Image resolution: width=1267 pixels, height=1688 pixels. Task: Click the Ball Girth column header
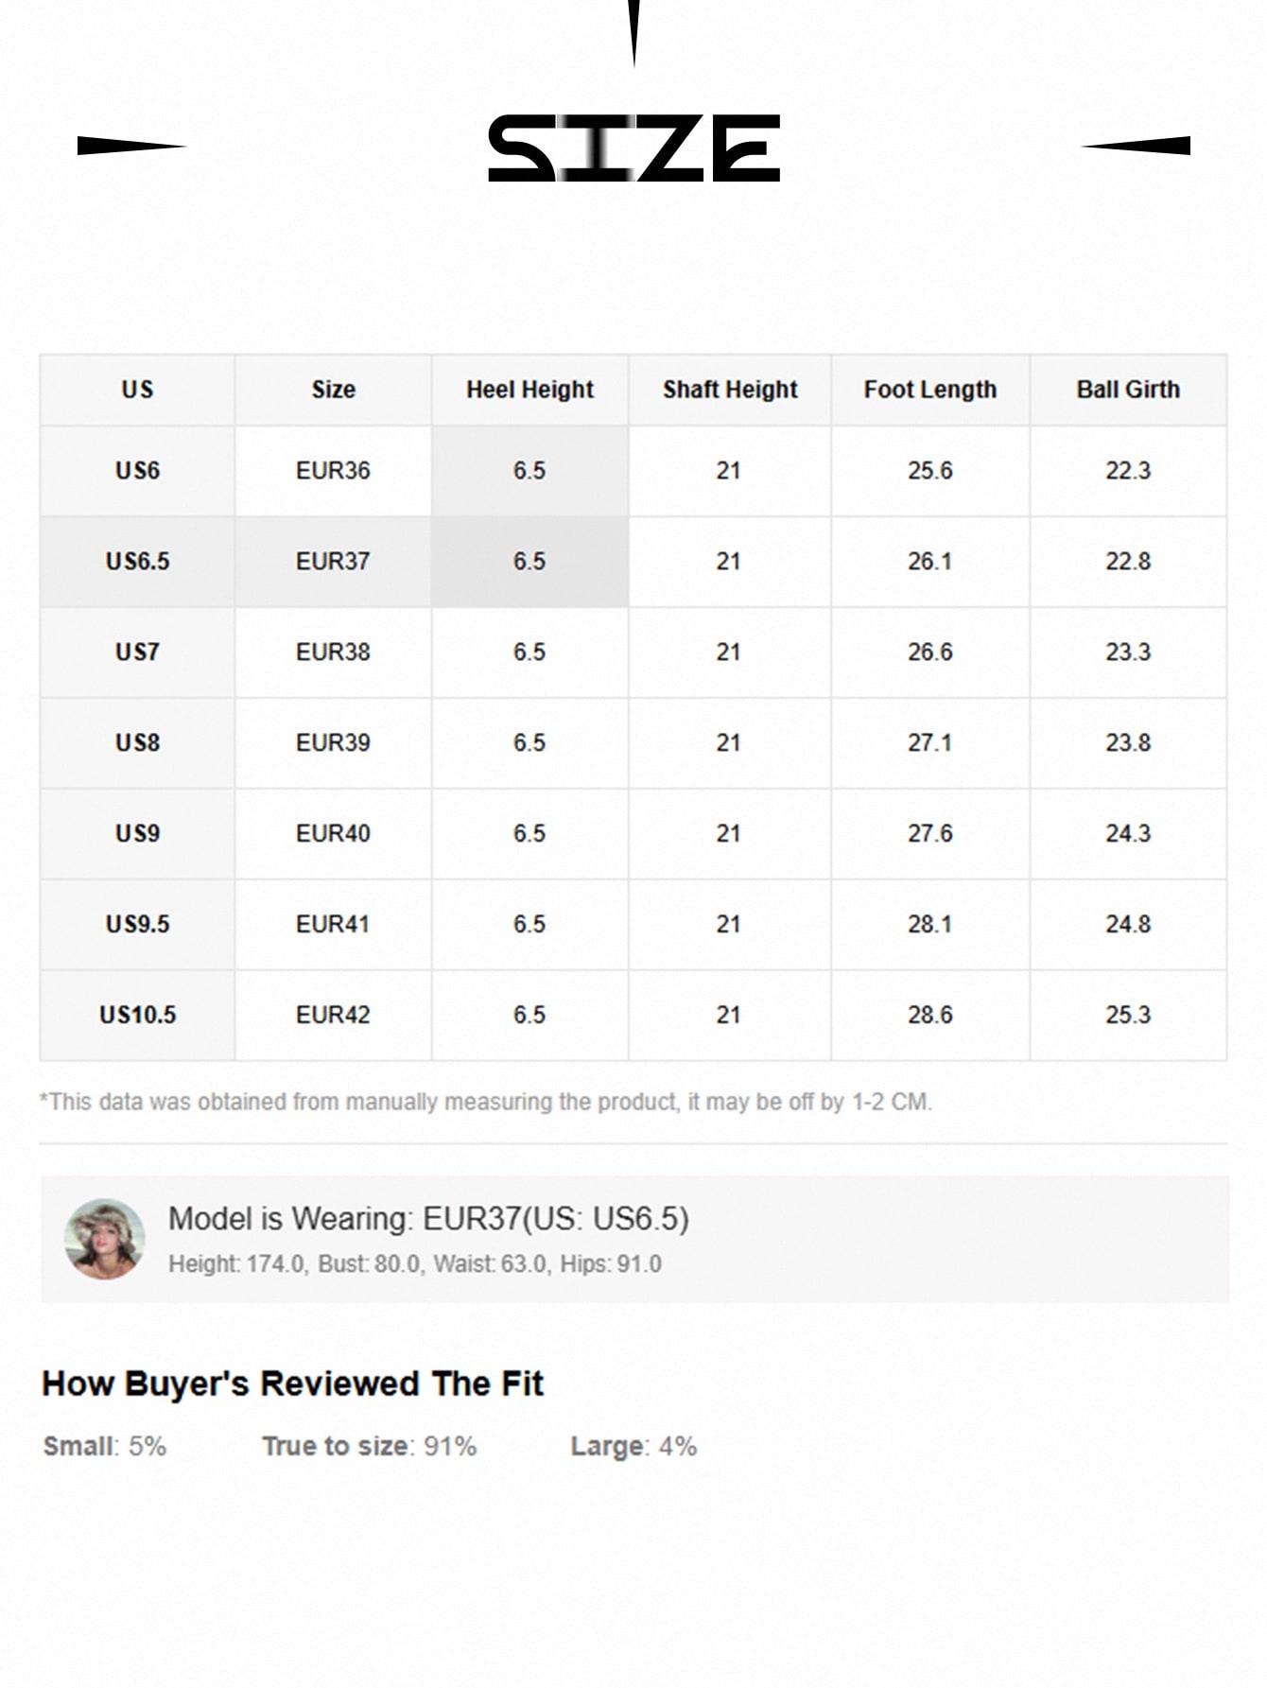(1128, 390)
